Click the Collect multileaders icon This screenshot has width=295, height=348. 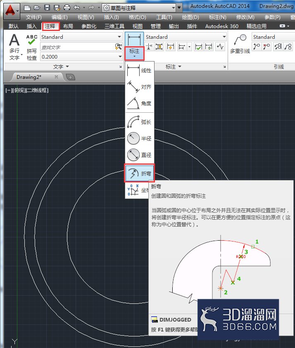288,47
